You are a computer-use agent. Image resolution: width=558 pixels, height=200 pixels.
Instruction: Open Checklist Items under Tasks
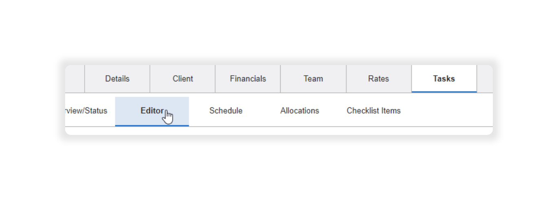point(373,111)
